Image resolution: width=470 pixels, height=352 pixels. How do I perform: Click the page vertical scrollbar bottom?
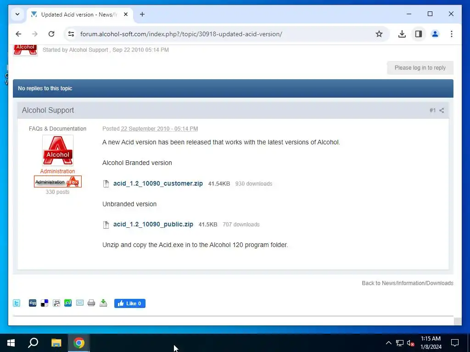click(x=458, y=321)
